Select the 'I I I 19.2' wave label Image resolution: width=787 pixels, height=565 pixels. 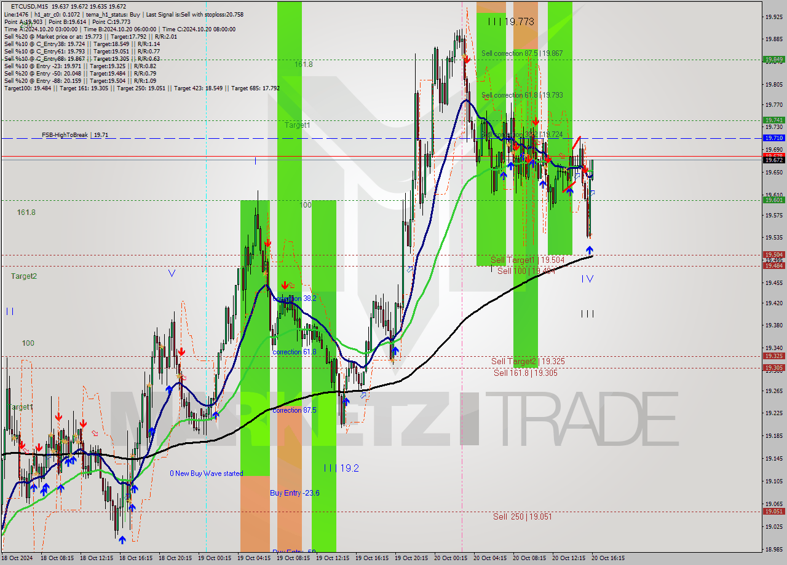(341, 468)
